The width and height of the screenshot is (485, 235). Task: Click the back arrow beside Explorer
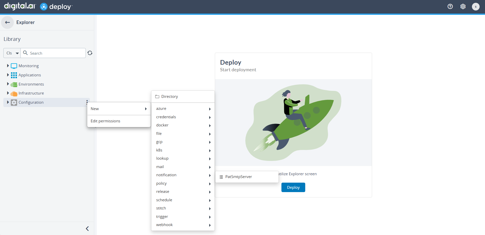click(x=7, y=22)
